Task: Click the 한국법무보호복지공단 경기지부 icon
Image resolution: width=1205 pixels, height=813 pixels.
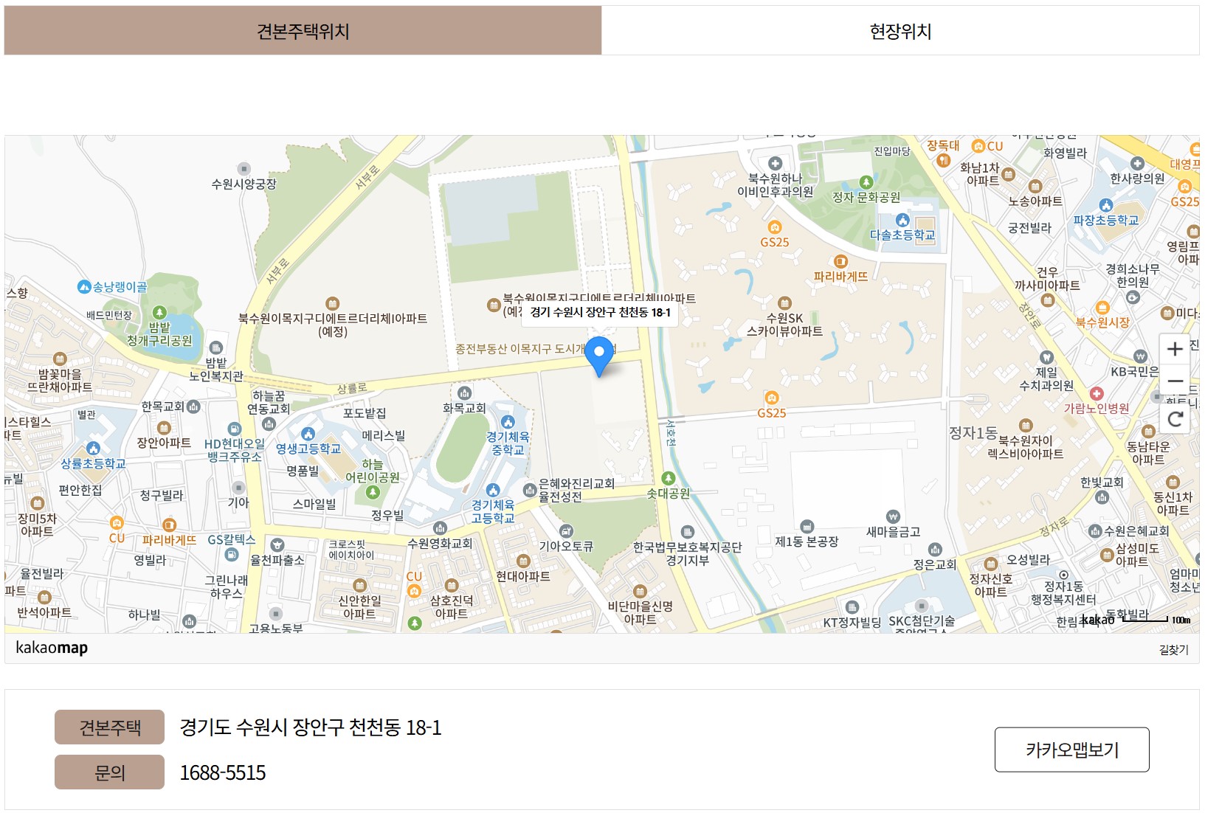Action: point(687,532)
